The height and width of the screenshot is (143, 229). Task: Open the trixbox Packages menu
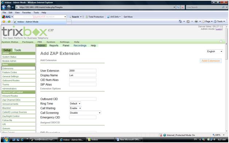(x=28, y=42)
